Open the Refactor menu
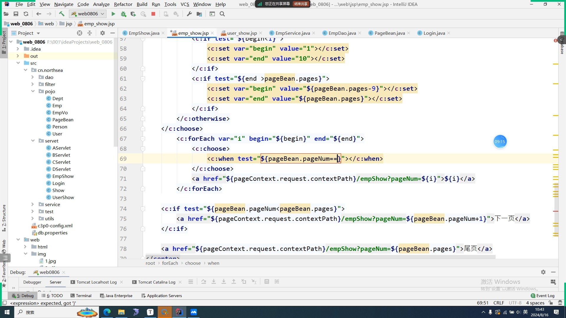This screenshot has height=318, width=566. coord(123,4)
